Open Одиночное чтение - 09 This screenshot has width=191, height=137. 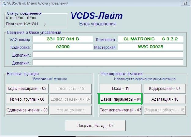(x=27, y=110)
